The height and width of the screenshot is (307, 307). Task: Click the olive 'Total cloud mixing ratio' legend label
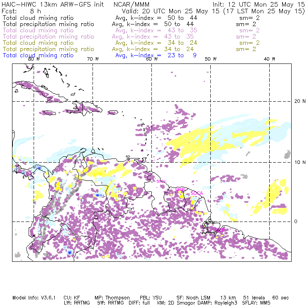[x=38, y=43]
